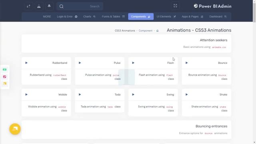Viewport: 256px width, 144px height.
Task: Click the rubberBand class code text
Action: point(60,75)
